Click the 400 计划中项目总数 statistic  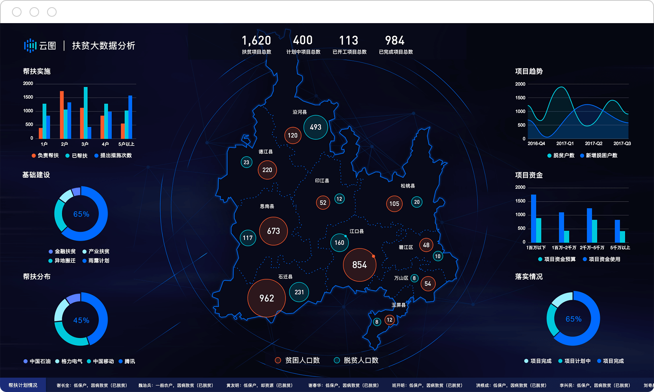coord(303,45)
